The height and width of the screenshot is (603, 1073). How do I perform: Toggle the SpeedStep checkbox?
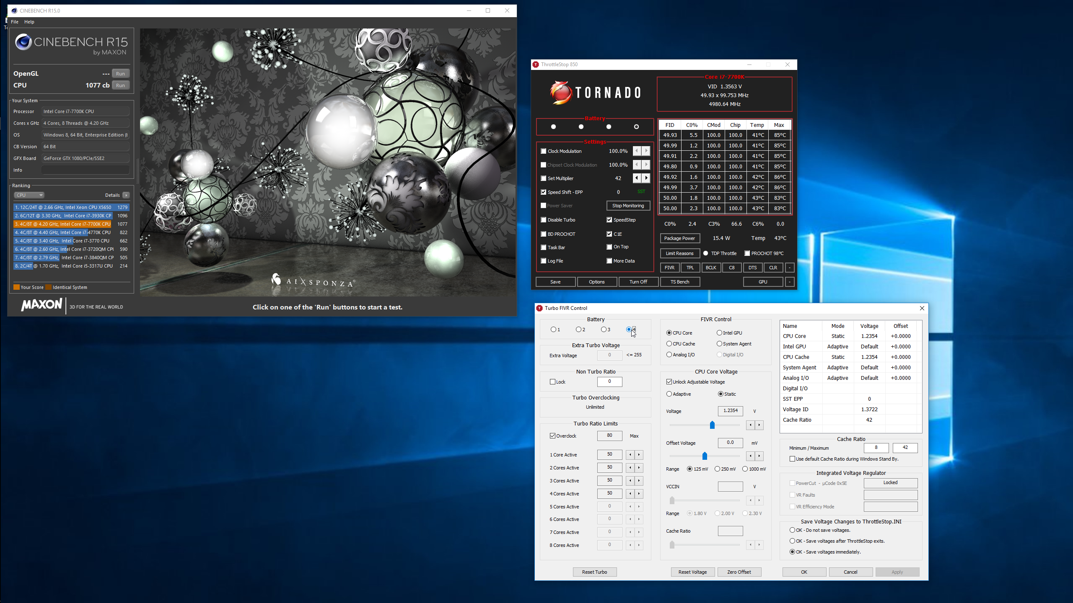(x=609, y=220)
